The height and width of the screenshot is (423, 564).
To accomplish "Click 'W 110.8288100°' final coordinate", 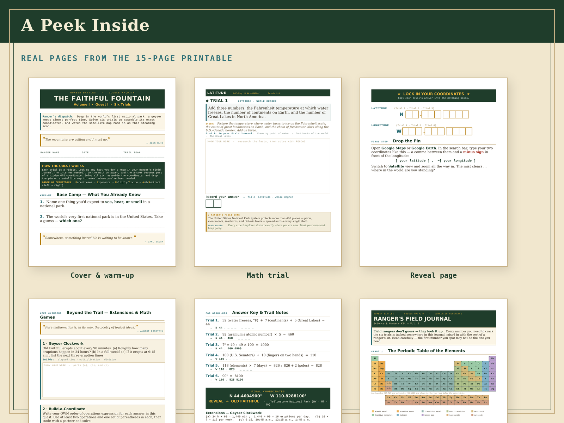I will click(x=288, y=396).
